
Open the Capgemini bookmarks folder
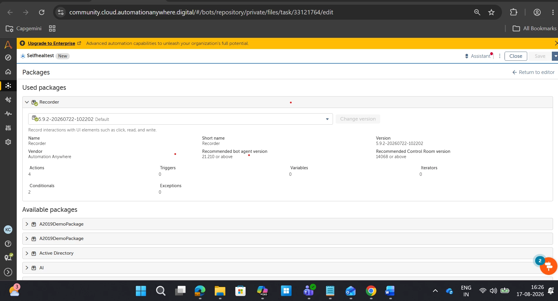(x=23, y=28)
